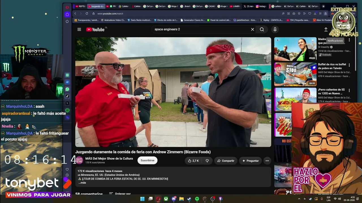Open the 'jaidefinichon - Kick...' bookmark

245,20
